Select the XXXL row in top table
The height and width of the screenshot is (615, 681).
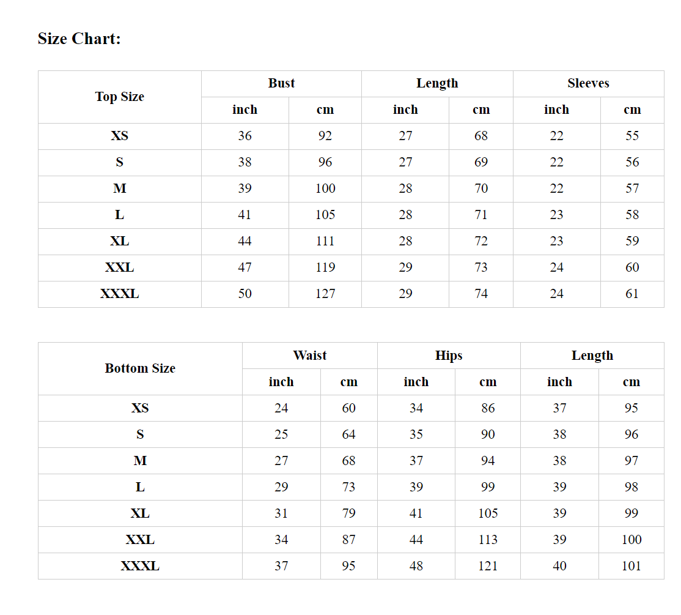pyautogui.click(x=351, y=294)
